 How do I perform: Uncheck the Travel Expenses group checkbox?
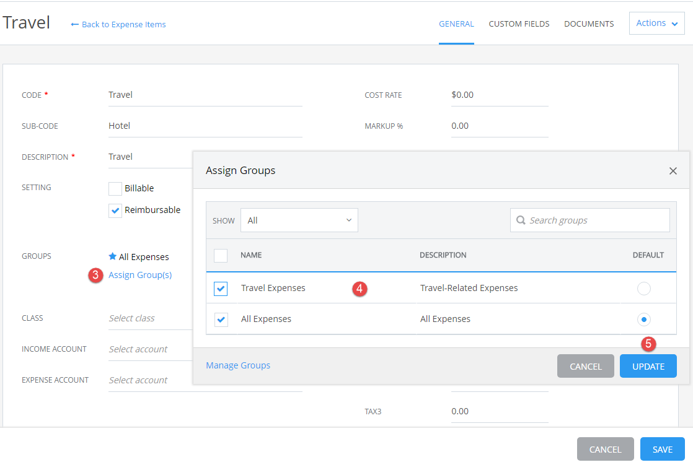click(x=221, y=289)
